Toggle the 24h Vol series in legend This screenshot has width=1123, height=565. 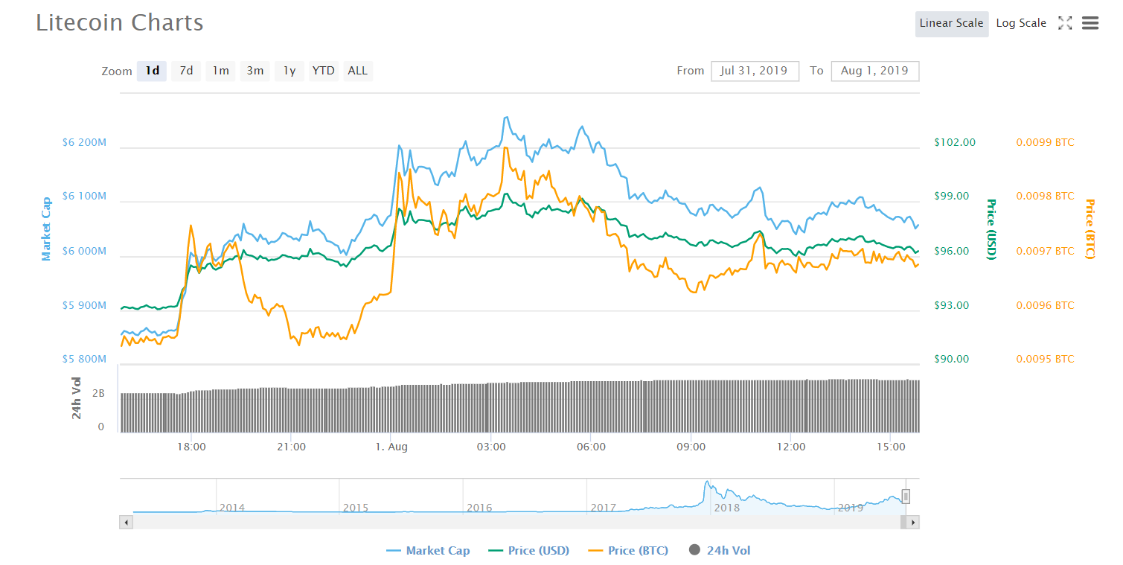coord(720,551)
